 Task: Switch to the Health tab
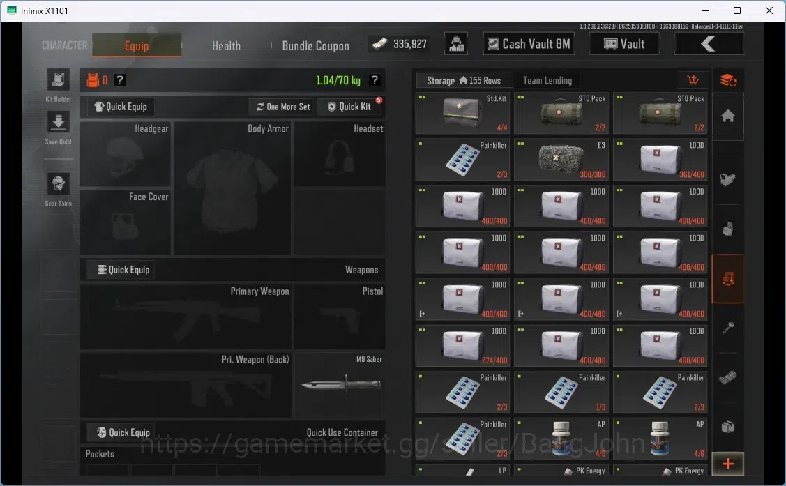pyautogui.click(x=226, y=45)
